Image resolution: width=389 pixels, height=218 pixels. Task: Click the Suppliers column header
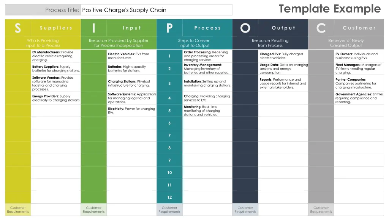[x=56, y=28]
